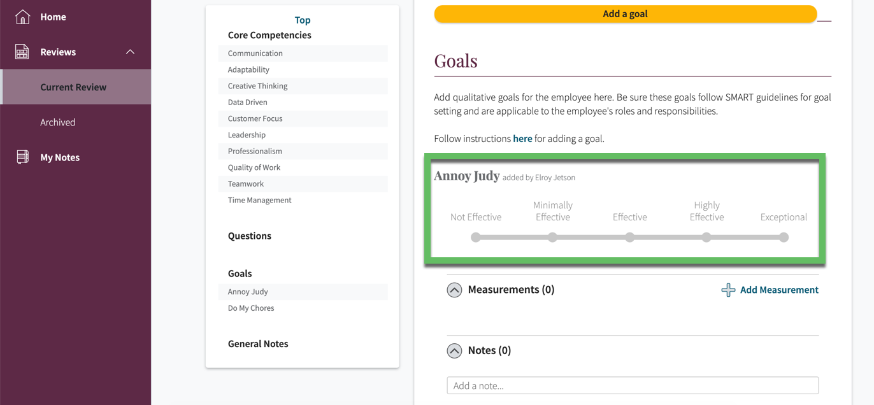Jump to Top of page link
Image resolution: width=874 pixels, height=405 pixels.
[303, 20]
